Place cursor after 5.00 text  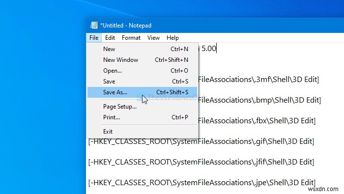click(x=216, y=49)
